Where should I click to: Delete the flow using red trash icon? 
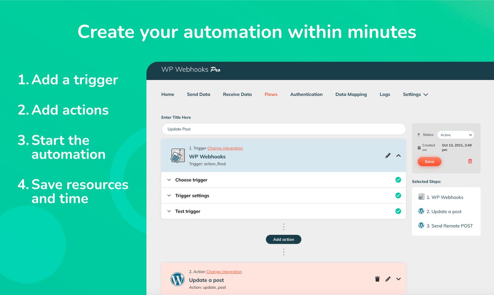[x=470, y=161]
